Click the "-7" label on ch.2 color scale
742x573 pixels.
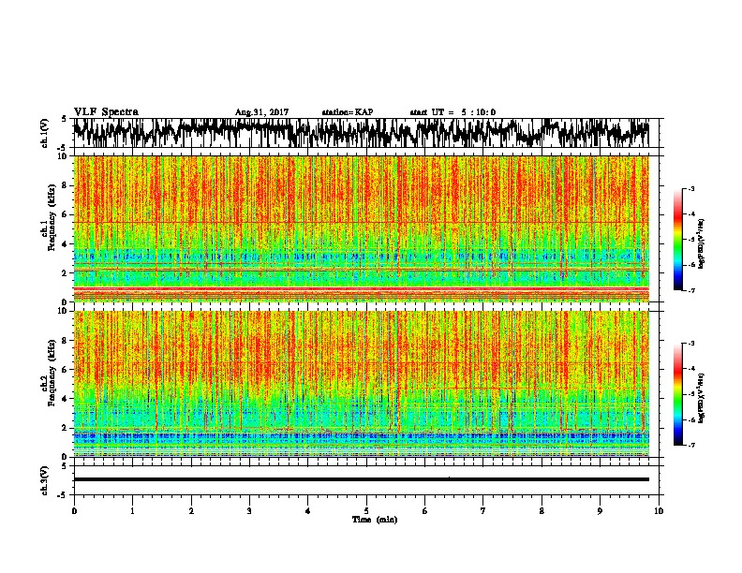tap(690, 445)
